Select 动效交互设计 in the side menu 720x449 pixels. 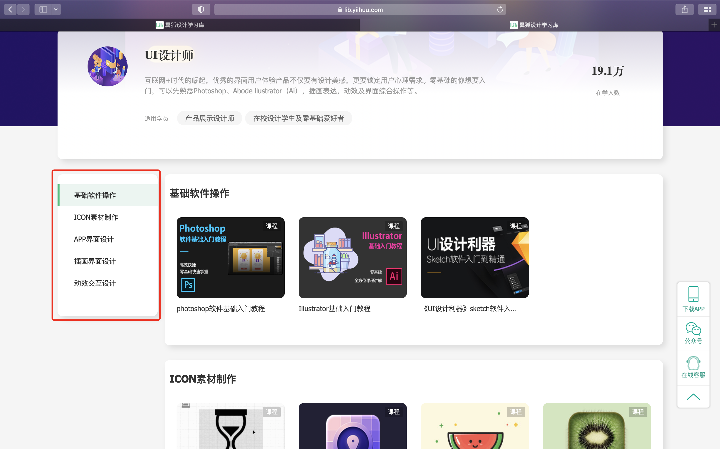point(95,283)
